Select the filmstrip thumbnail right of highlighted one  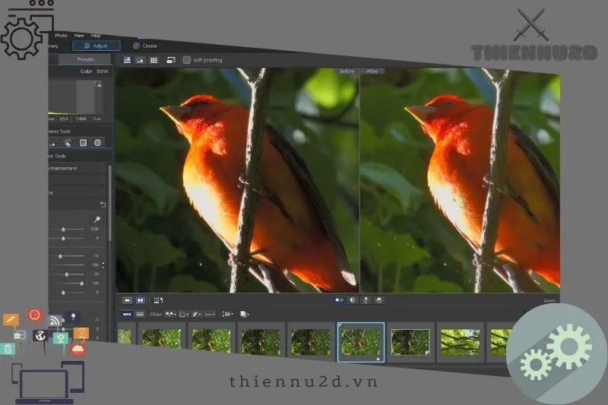(410, 342)
